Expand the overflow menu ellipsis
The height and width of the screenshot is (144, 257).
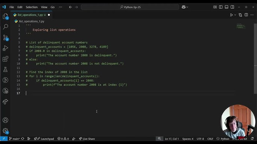point(60,7)
